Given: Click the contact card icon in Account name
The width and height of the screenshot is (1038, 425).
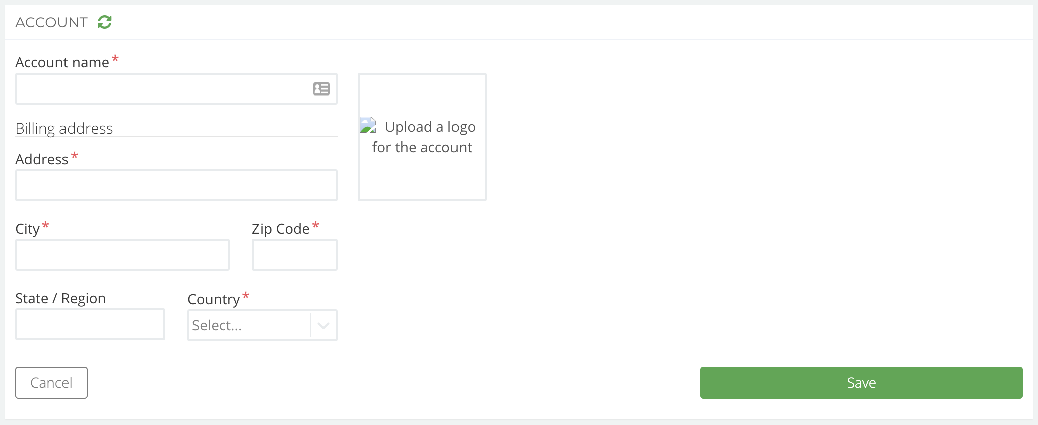Looking at the screenshot, I should 321,89.
